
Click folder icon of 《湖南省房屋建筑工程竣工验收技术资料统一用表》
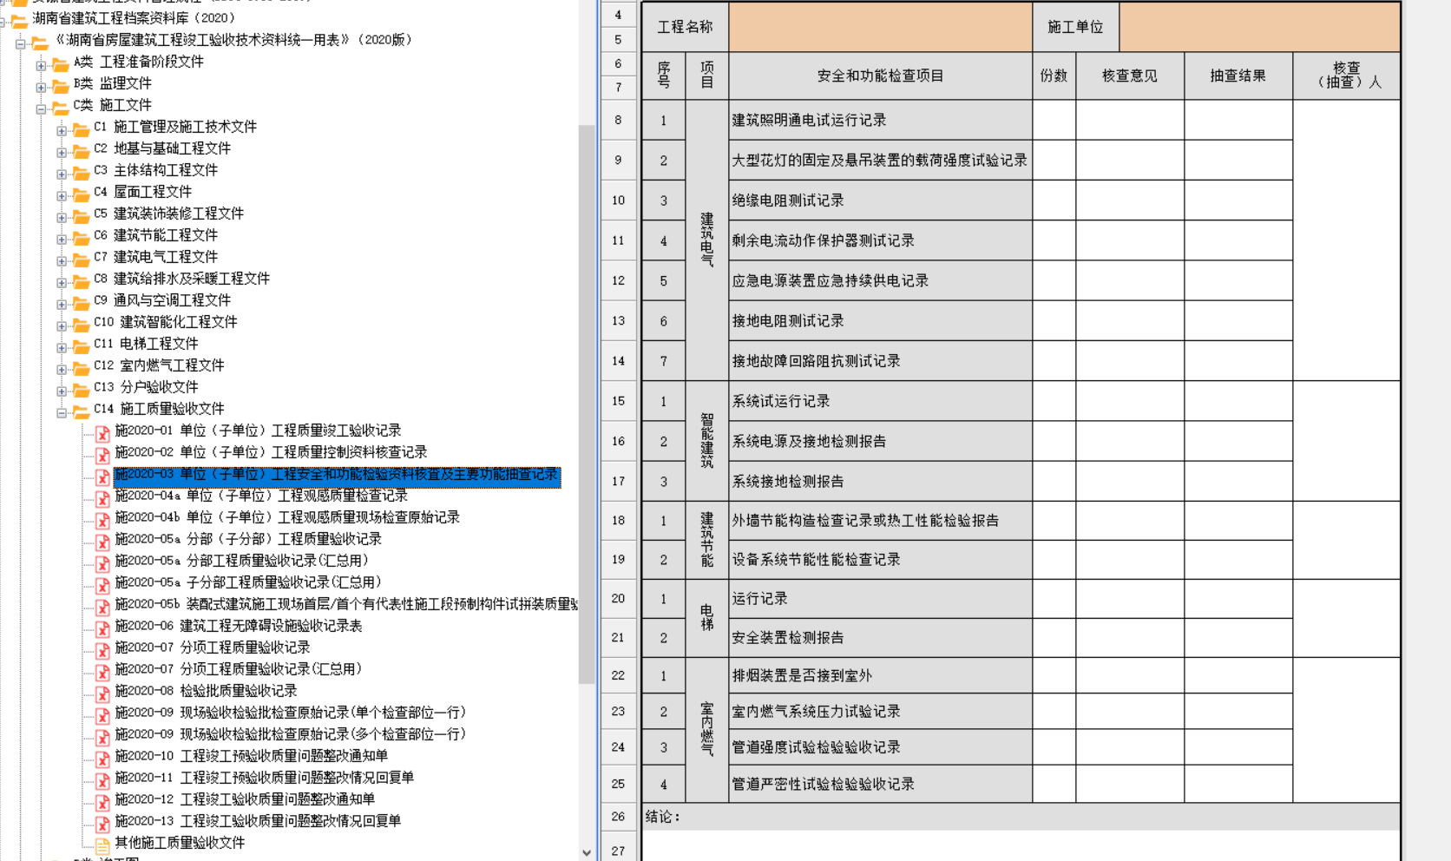(x=40, y=42)
